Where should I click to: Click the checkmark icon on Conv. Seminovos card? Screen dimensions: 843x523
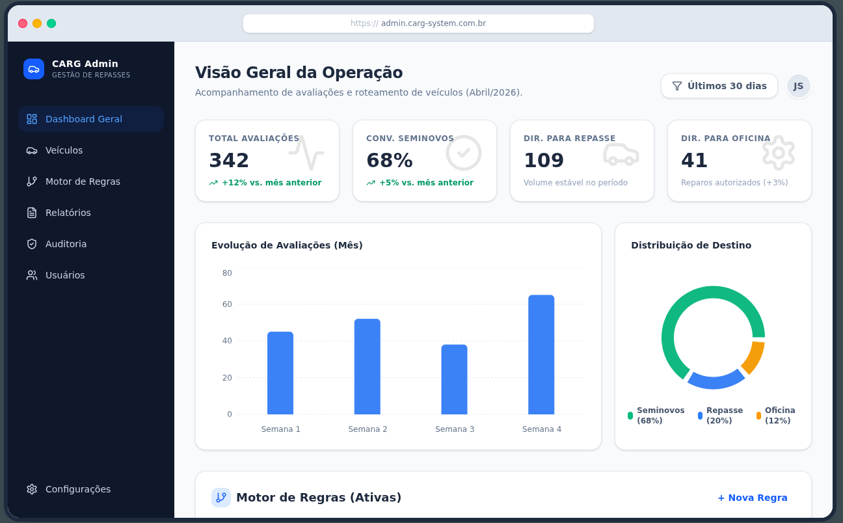coord(463,152)
